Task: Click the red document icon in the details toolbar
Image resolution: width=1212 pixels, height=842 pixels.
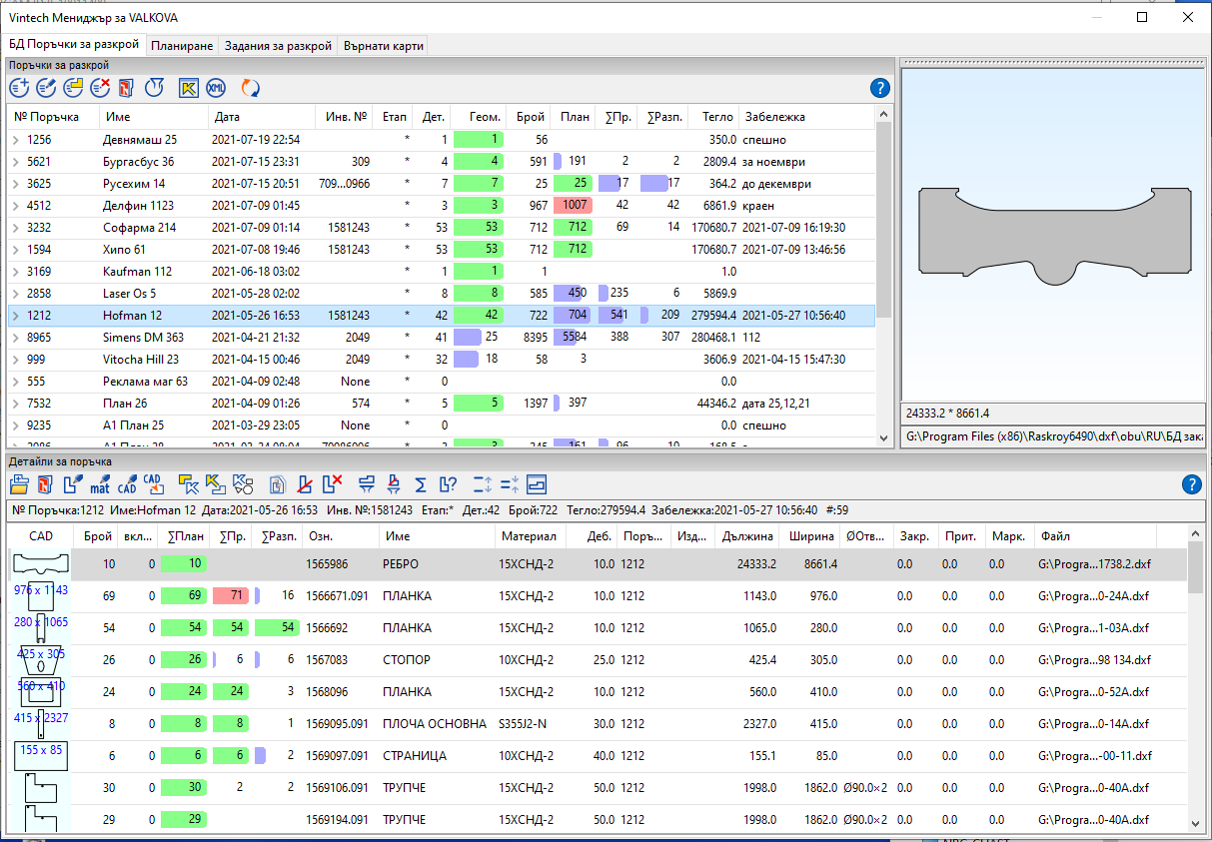Action: (45, 485)
